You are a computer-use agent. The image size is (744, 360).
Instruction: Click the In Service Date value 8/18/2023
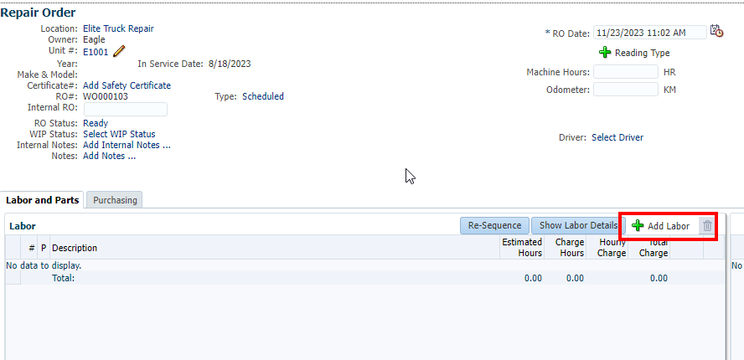230,64
